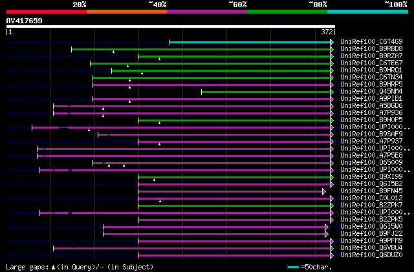The image size is (414, 272).
Task: Select the UniRef100_B9FJ22 label
Action: coord(371,234)
